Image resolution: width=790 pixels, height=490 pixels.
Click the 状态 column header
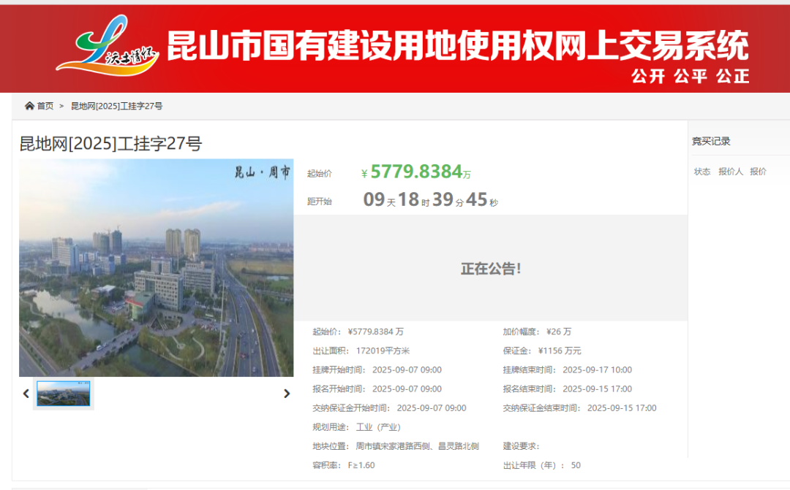tap(702, 172)
